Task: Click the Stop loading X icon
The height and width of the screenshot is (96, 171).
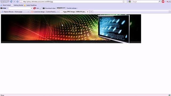Action: [x=14, y=2]
